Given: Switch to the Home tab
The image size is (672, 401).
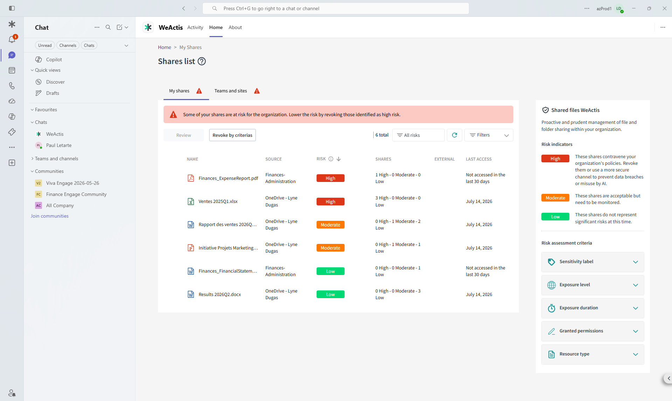Looking at the screenshot, I should [216, 27].
